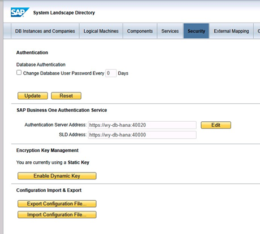Switch to Logical Machines tab
Viewport: 260px width, 234px height.
[101, 31]
